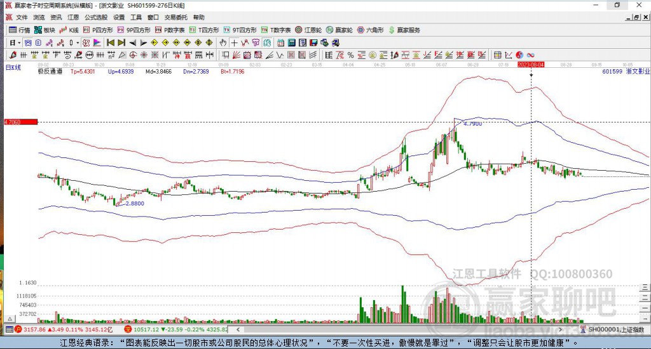Screen dimensions: 651x349
Task: Select the zigzag V line tool
Action: (x=280, y=55)
